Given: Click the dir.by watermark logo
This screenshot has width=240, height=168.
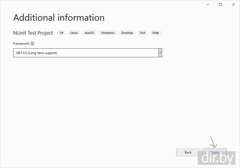Looking at the screenshot, I should [x=217, y=159].
